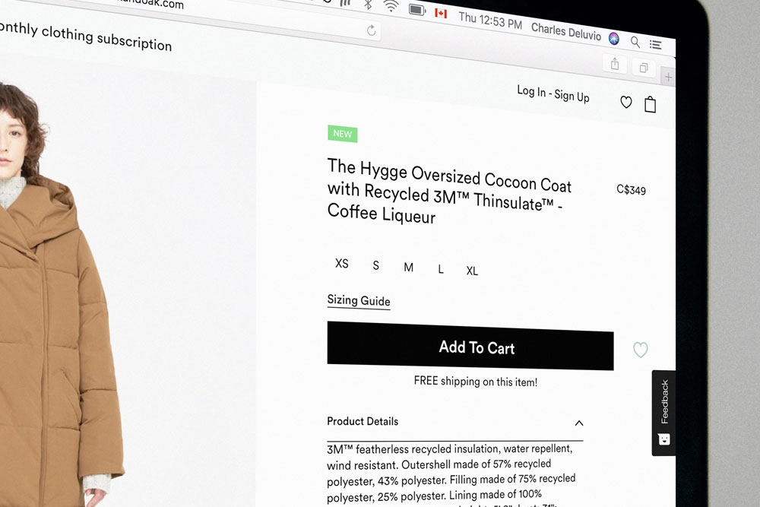Screen dimensions: 760x507
Task: Click the Add To Cart button
Action: pos(470,346)
